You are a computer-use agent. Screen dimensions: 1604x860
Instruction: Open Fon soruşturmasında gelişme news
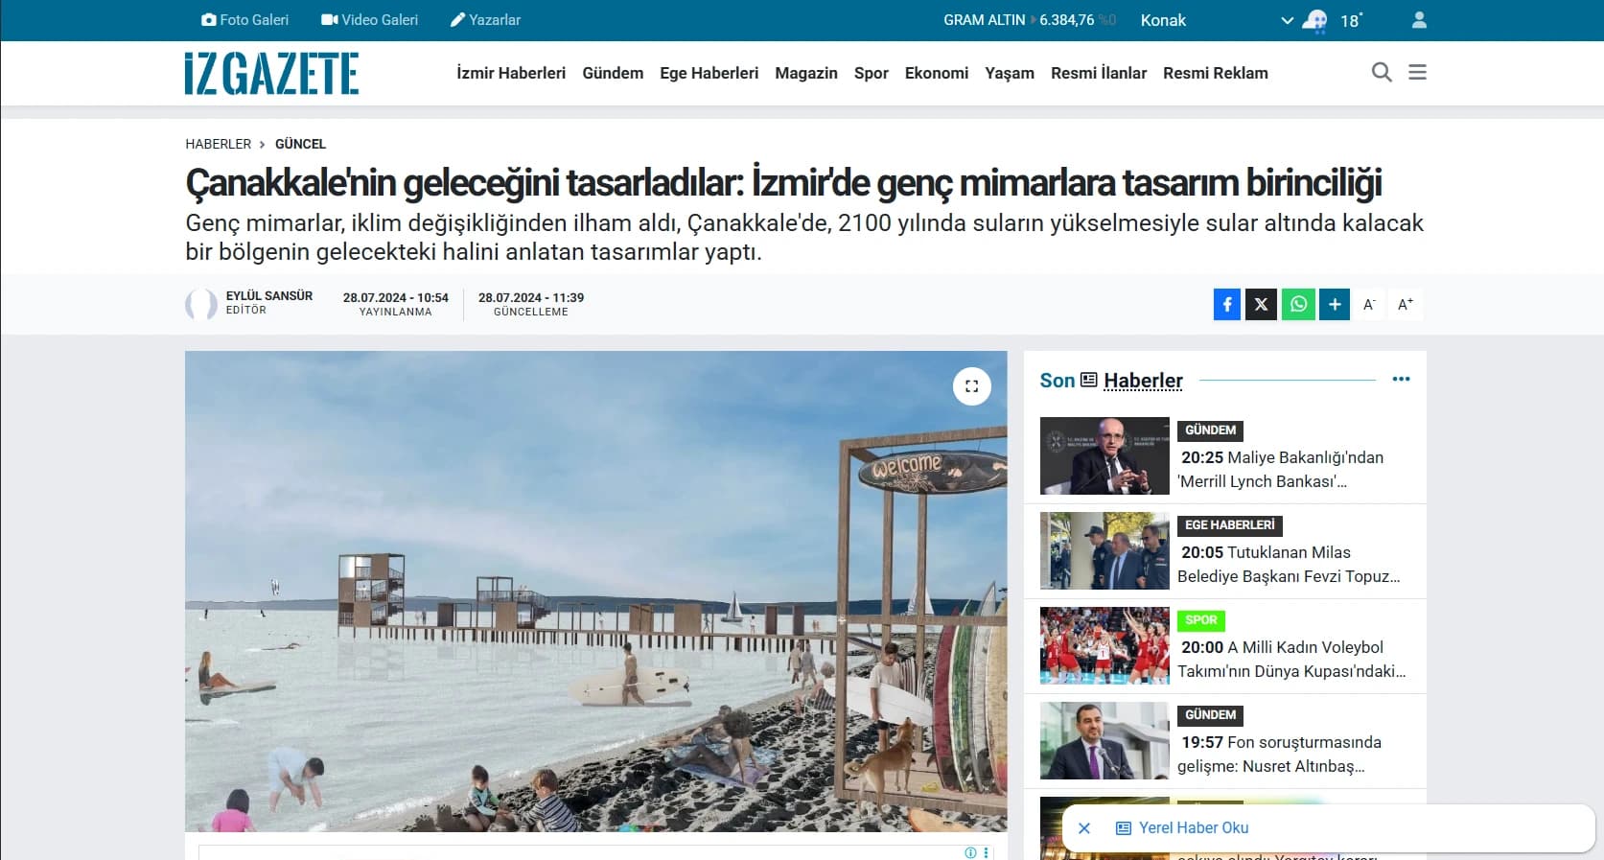point(1281,755)
